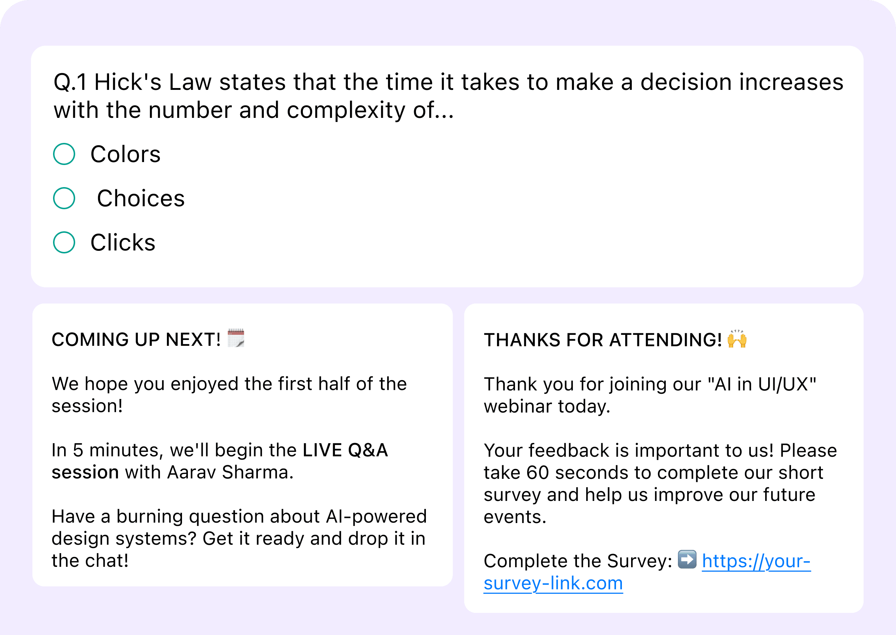Screen dimensions: 896x635
Task: Click the name "Aarav Sharma"
Action: (x=230, y=472)
